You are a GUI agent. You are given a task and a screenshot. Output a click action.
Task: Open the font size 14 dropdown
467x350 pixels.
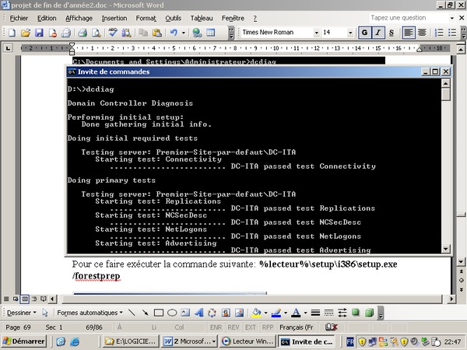(350, 33)
